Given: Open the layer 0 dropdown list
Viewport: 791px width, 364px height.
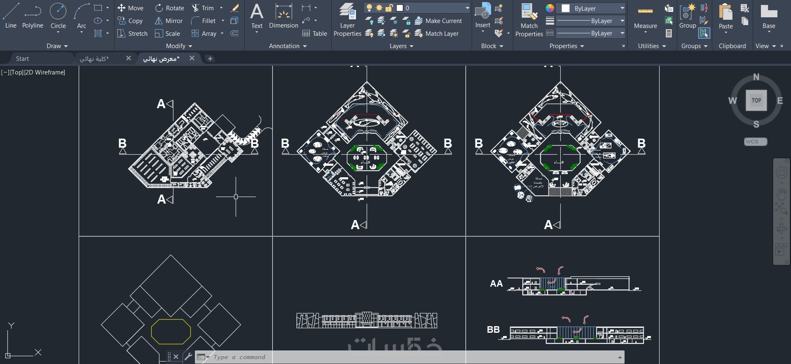Looking at the screenshot, I should [x=467, y=8].
